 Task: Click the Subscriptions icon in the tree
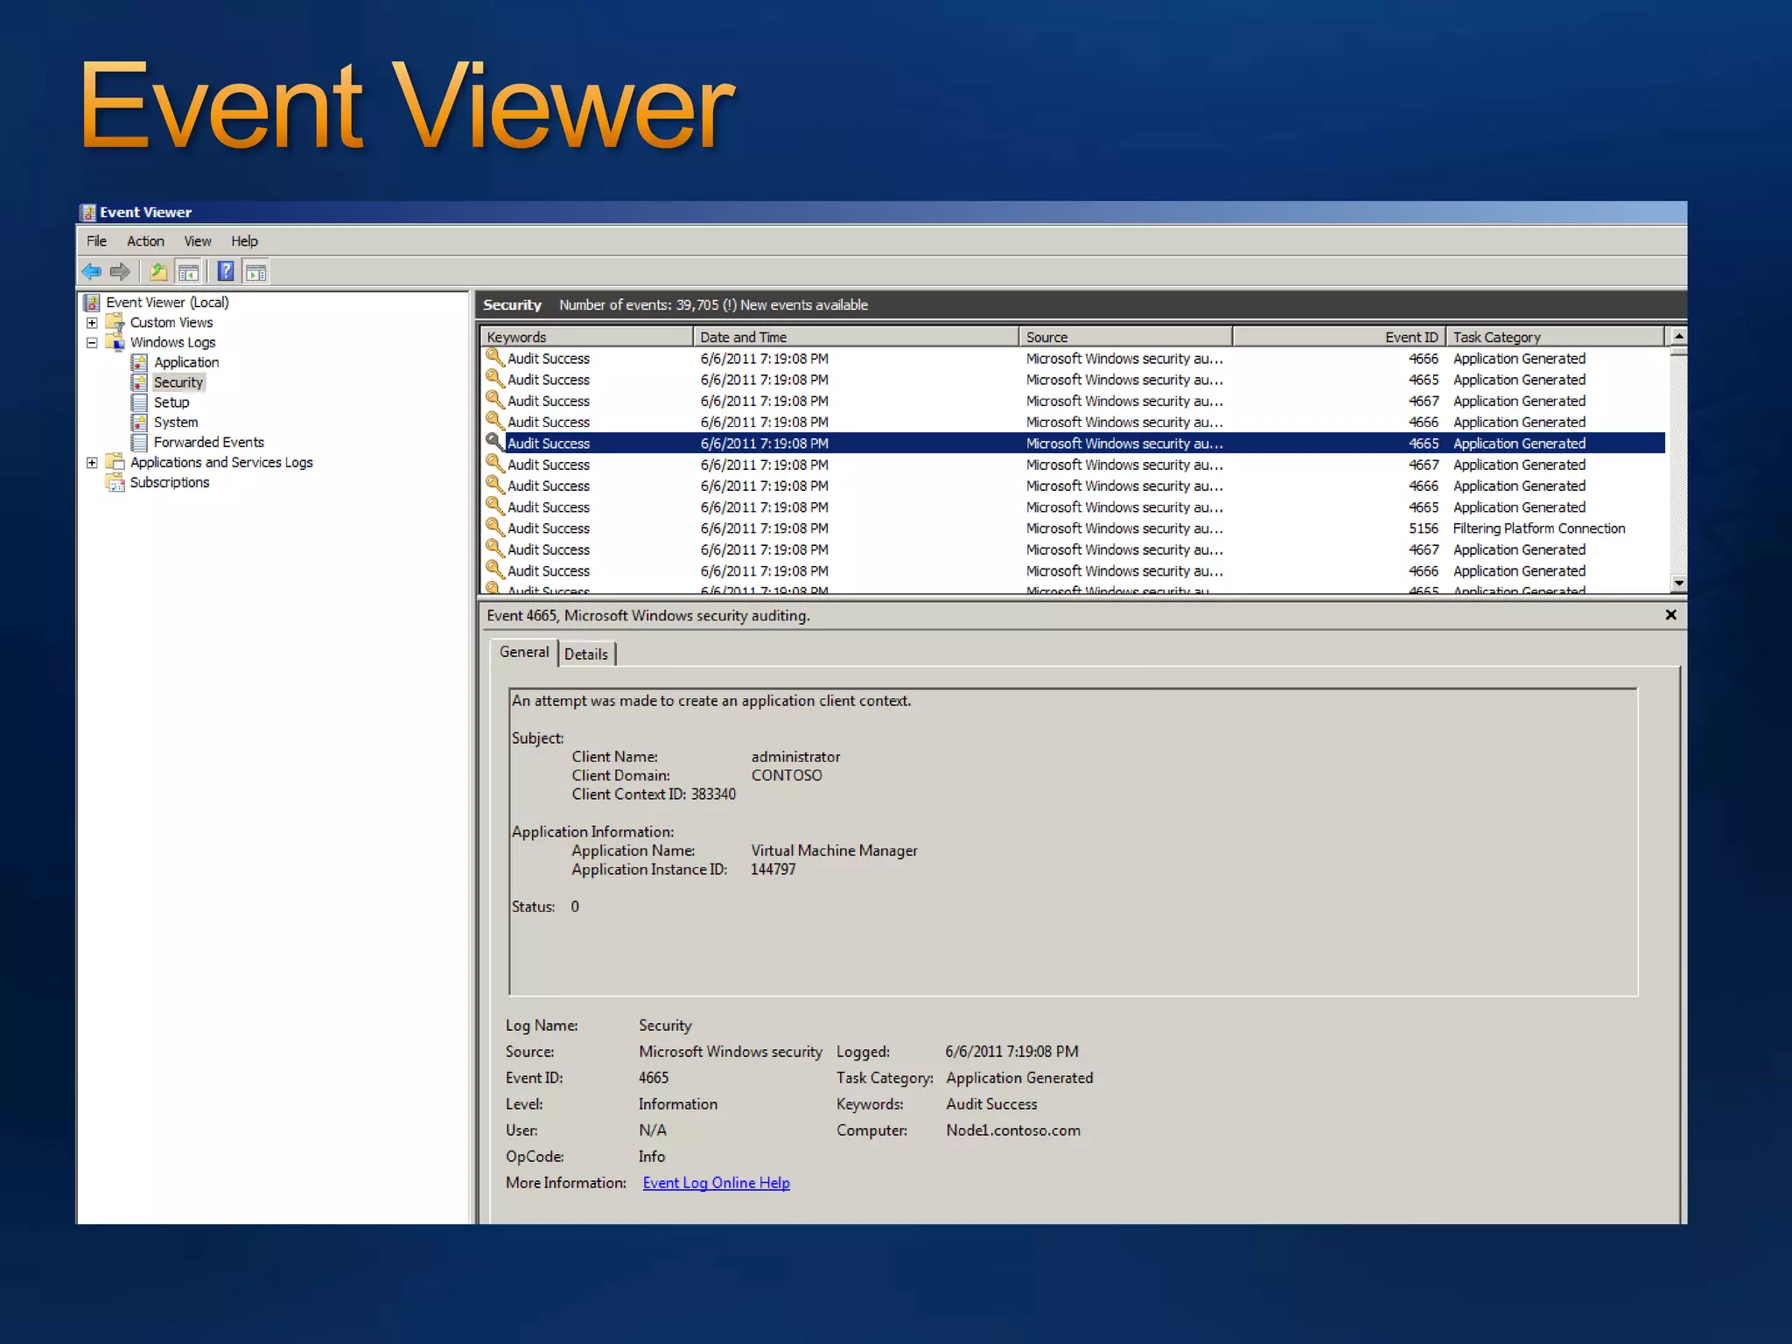point(115,482)
